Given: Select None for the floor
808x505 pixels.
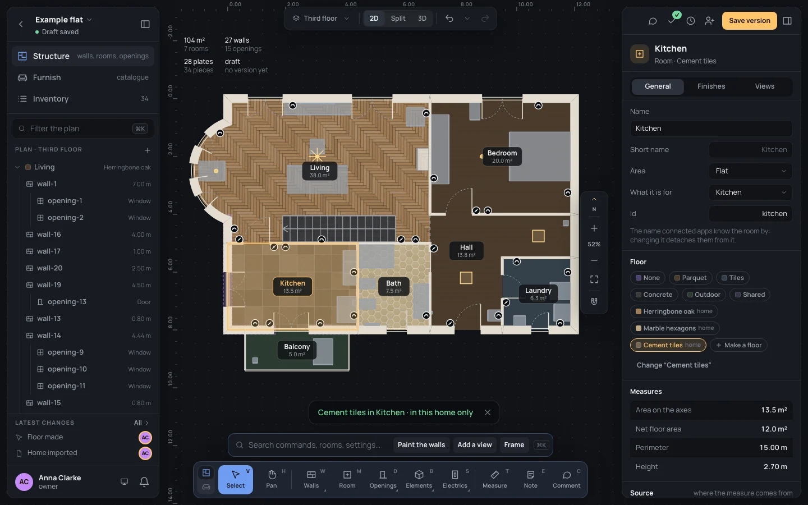Looking at the screenshot, I should coord(648,278).
